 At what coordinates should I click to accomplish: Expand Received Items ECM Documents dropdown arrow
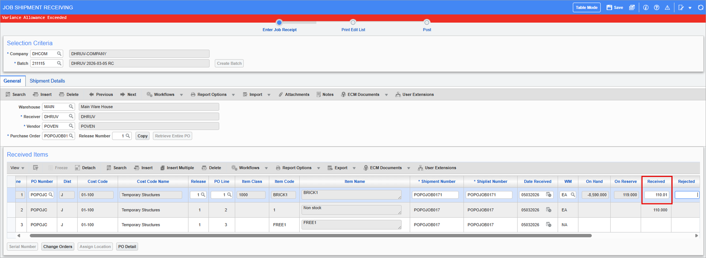tap(409, 168)
